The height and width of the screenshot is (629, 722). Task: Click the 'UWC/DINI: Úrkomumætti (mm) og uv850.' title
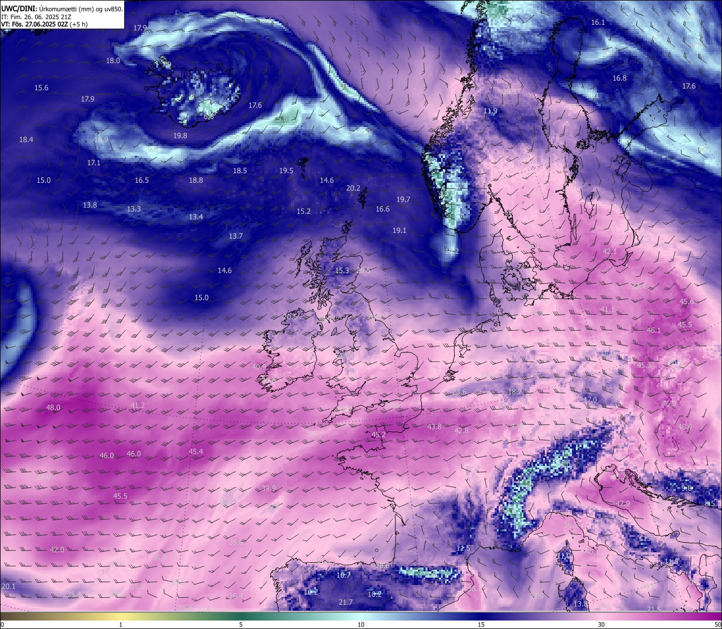[x=61, y=9]
